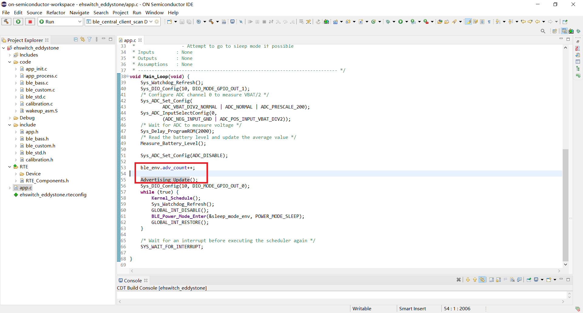
Task: Switch to the Debug perspective bug icon
Action: (578, 31)
